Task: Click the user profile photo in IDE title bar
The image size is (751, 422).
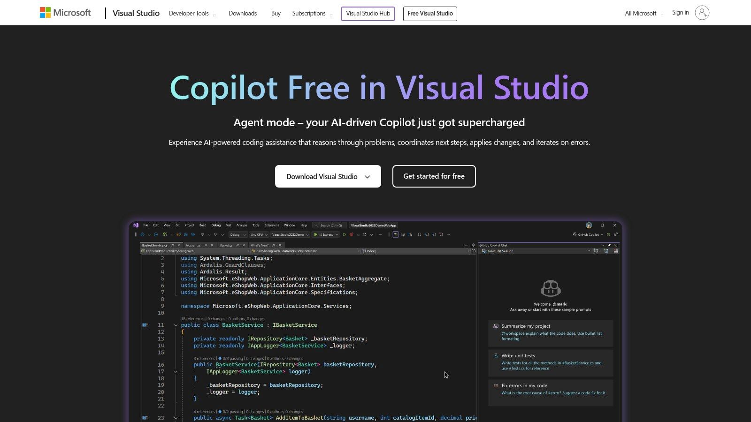Action: (589, 225)
